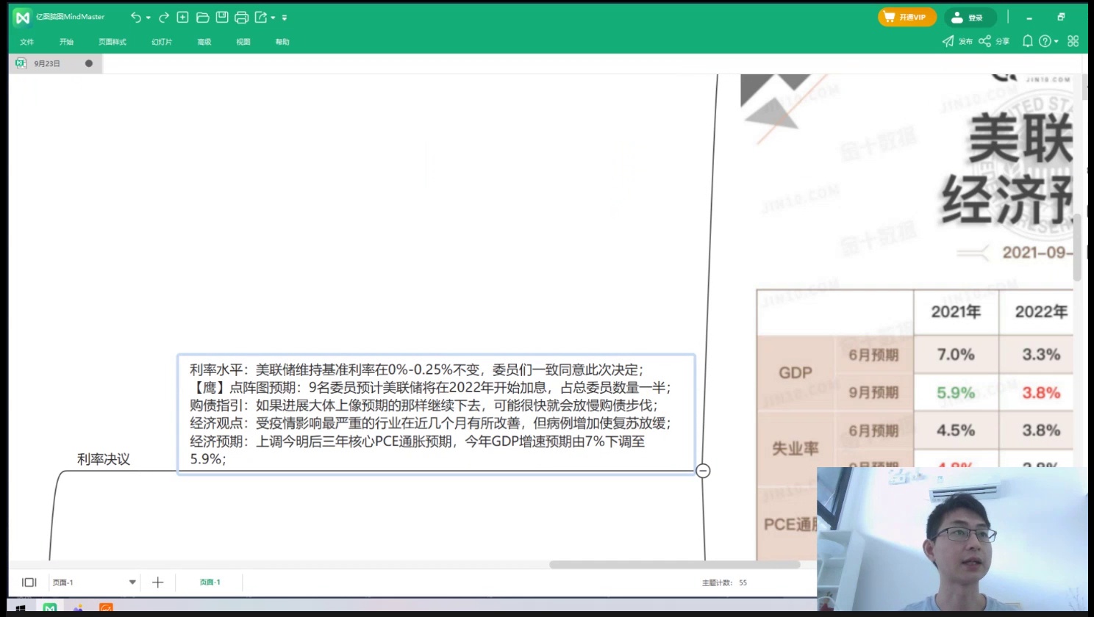Image resolution: width=1094 pixels, height=617 pixels.
Task: Select the 利率水平 note text box
Action: (436, 414)
